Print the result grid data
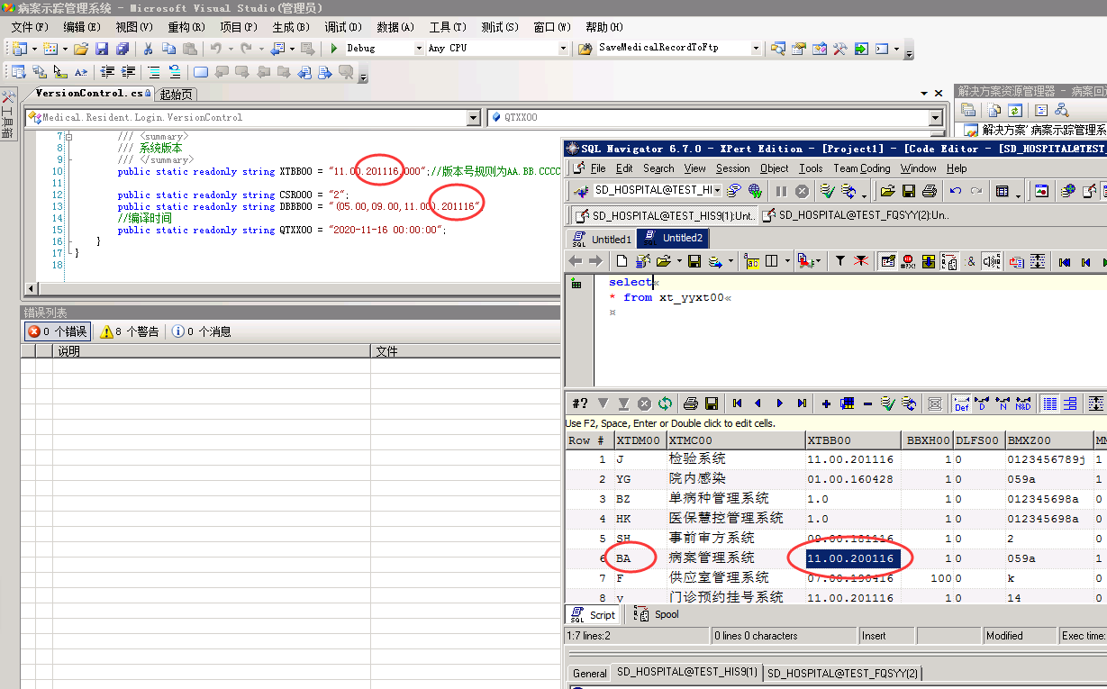Screen dimensions: 1107x689 click(691, 403)
